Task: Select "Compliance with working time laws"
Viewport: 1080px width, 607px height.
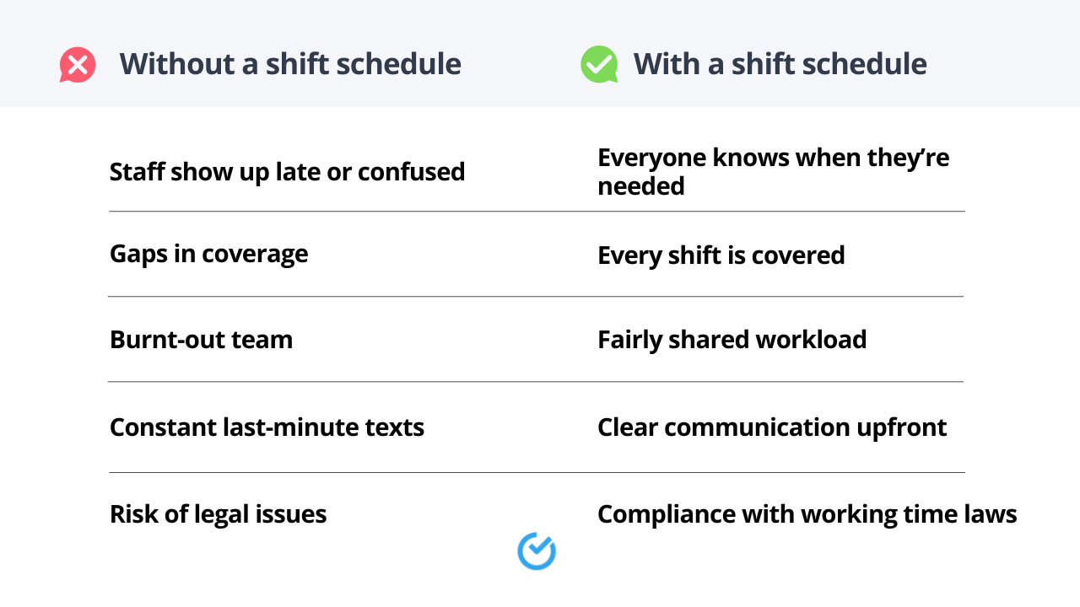Action: [807, 514]
